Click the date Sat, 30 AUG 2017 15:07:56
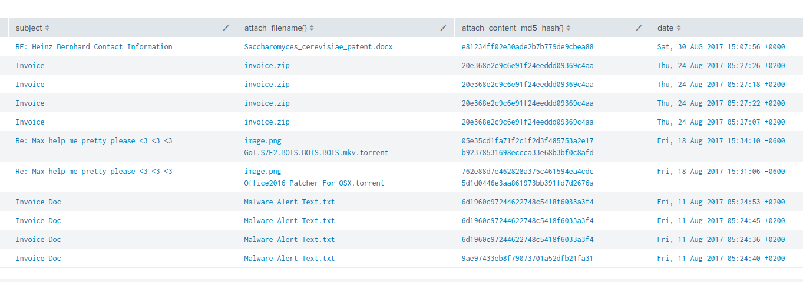Viewport: 803px width, 282px height. pos(721,47)
